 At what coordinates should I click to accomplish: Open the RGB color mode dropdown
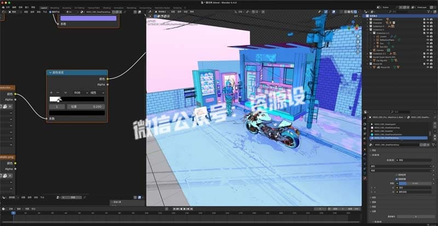tap(79, 92)
